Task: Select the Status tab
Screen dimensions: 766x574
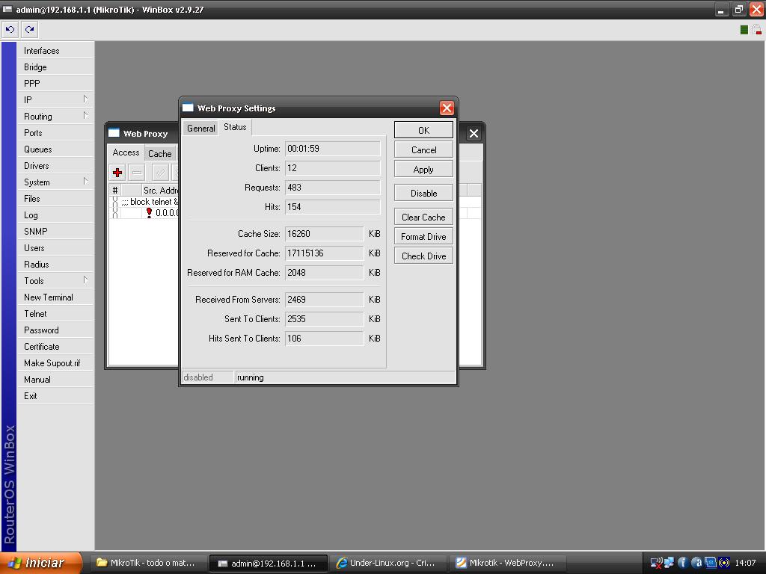Action: click(235, 127)
